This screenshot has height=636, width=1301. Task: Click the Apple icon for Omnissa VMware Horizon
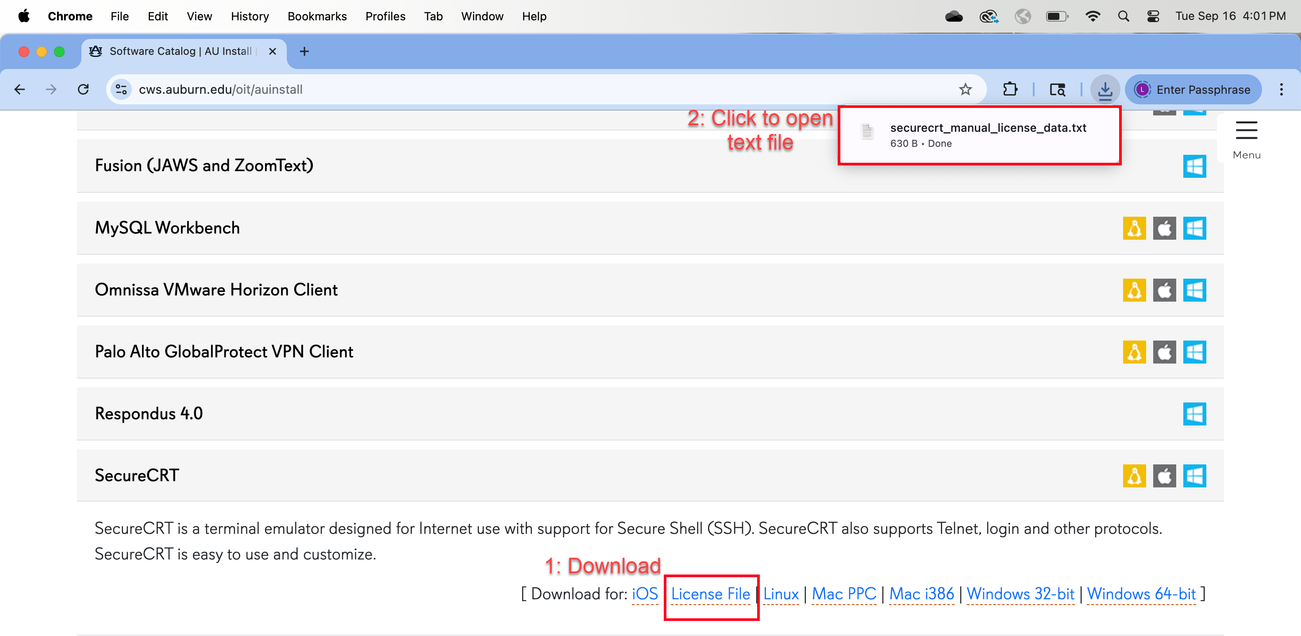(1164, 290)
